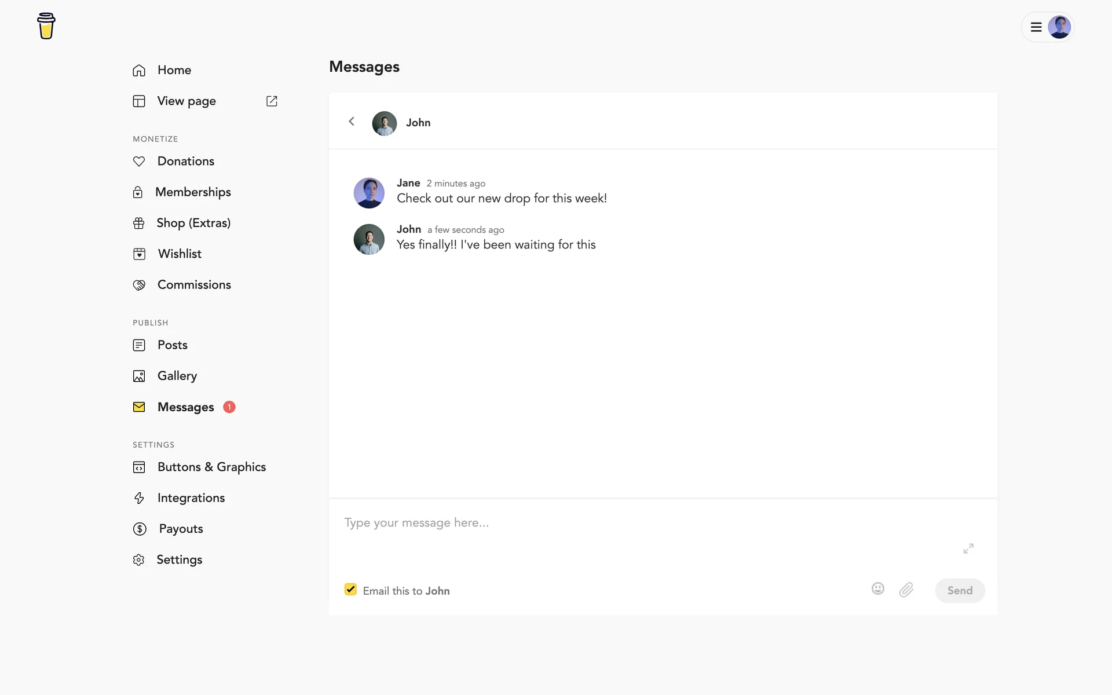The width and height of the screenshot is (1112, 695).
Task: Click the paperclip attachment icon
Action: tap(906, 590)
